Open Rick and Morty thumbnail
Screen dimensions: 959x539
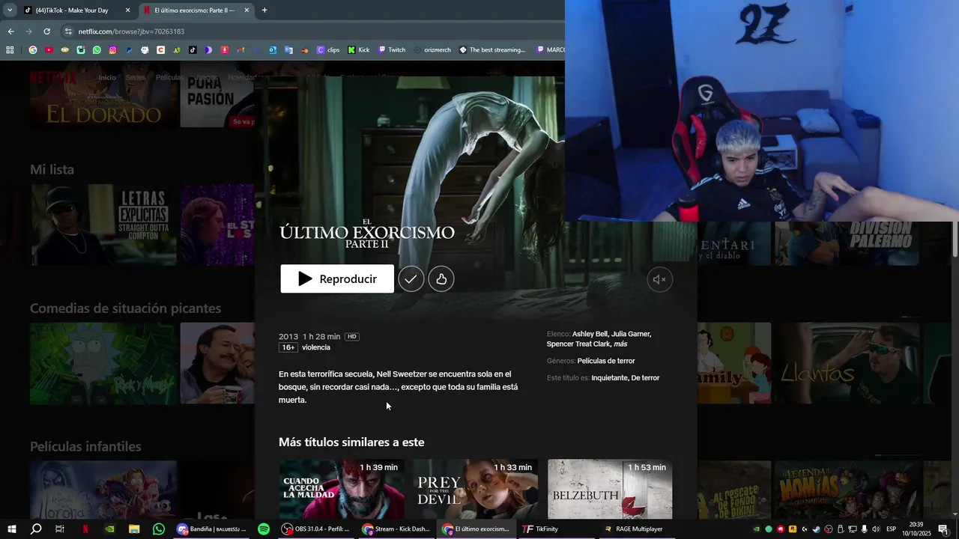pos(104,363)
